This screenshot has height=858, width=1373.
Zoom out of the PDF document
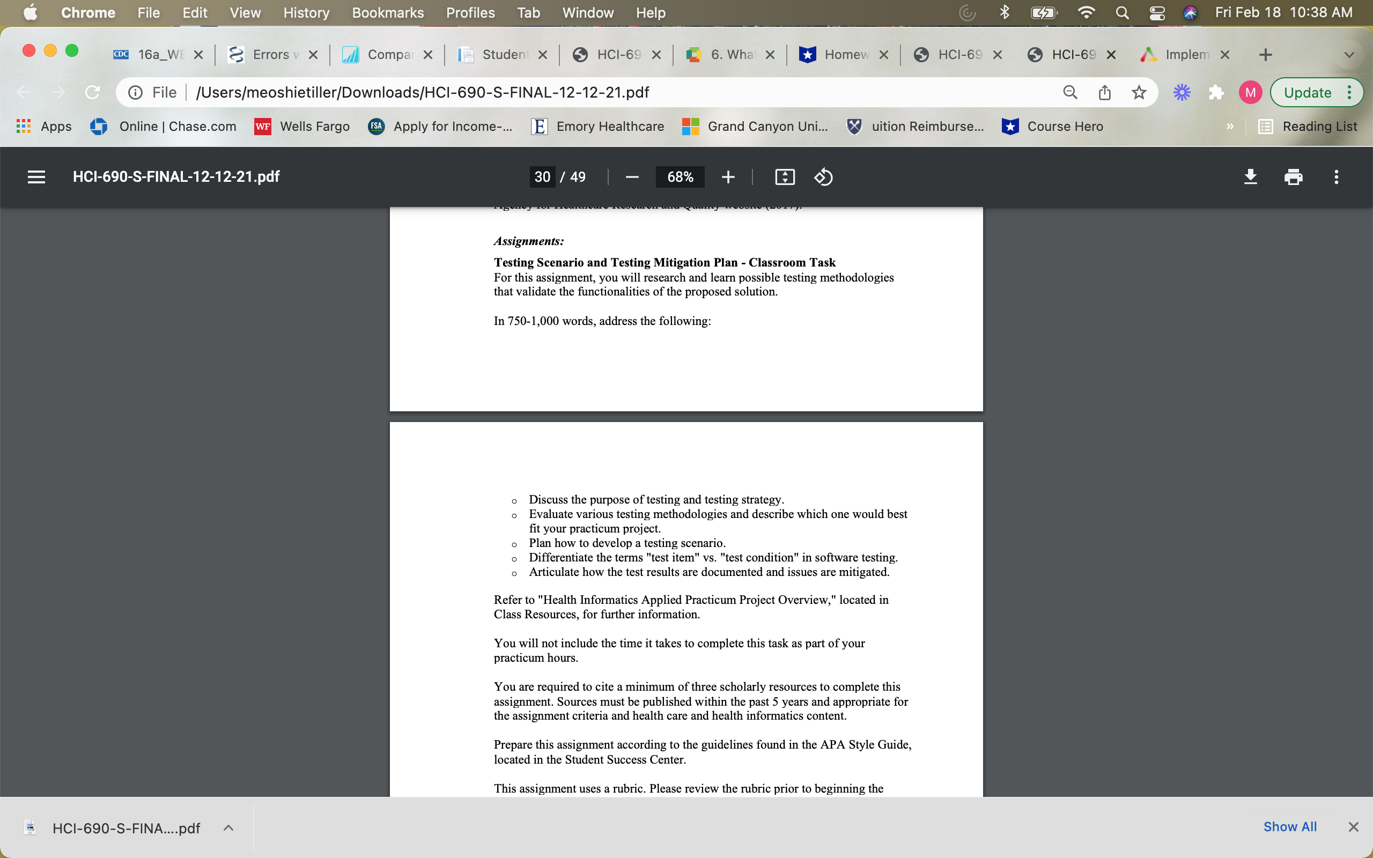631,176
